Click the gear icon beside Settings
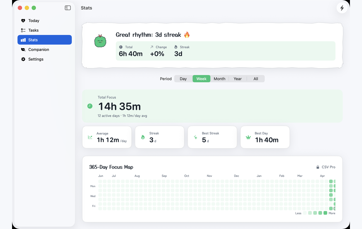Screen dimensions: 362x229 pyautogui.click(x=23, y=59)
